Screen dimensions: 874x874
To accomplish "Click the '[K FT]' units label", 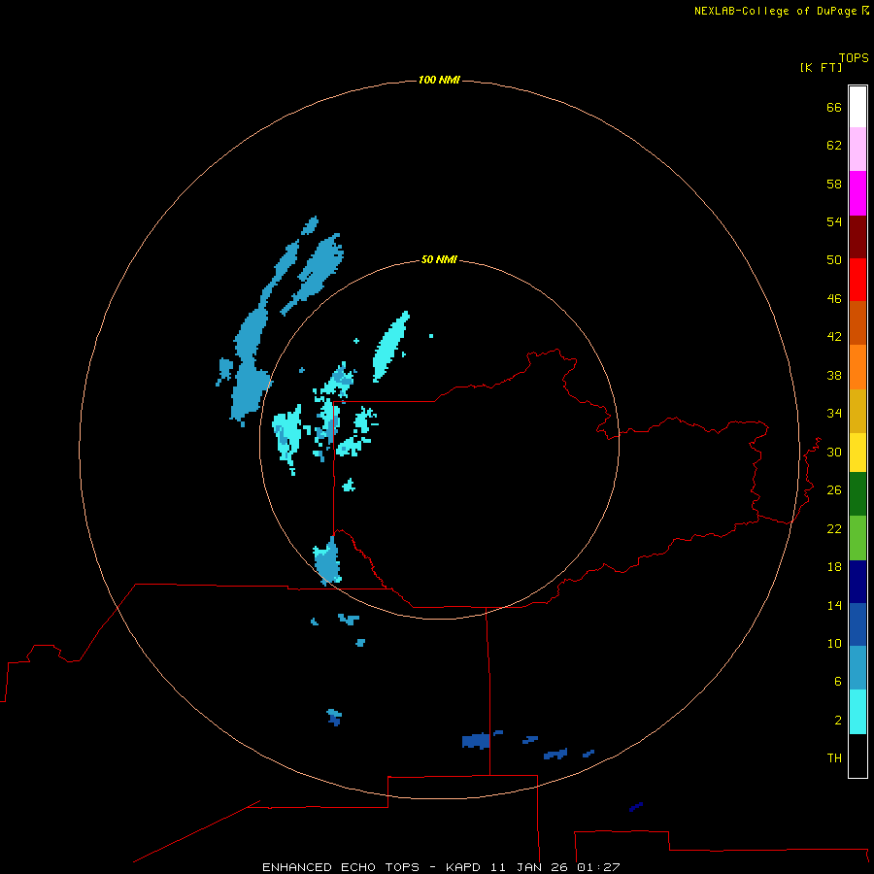I will click(821, 67).
